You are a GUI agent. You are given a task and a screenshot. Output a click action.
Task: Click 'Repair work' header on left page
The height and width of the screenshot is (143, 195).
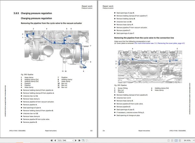click(87, 6)
